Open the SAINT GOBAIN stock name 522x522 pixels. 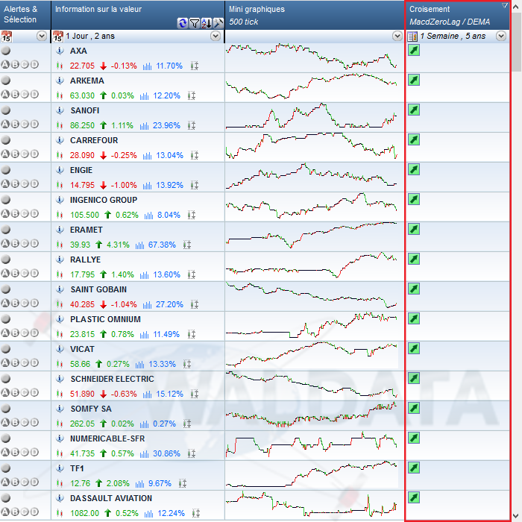98,289
